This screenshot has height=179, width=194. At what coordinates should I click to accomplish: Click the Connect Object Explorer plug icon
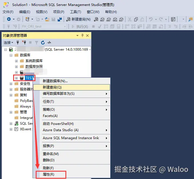(18, 42)
